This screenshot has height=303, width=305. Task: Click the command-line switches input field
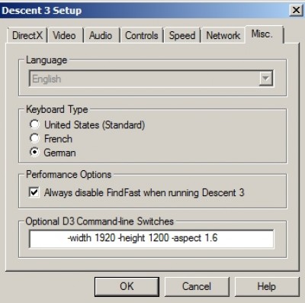pos(152,238)
